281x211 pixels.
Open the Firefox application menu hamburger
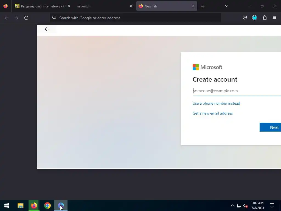click(274, 18)
